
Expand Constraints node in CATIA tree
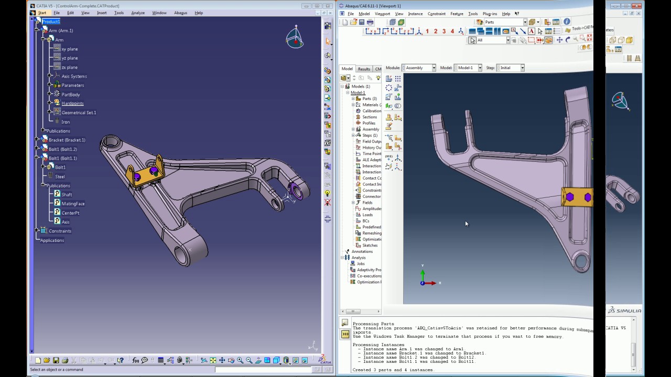tap(36, 231)
